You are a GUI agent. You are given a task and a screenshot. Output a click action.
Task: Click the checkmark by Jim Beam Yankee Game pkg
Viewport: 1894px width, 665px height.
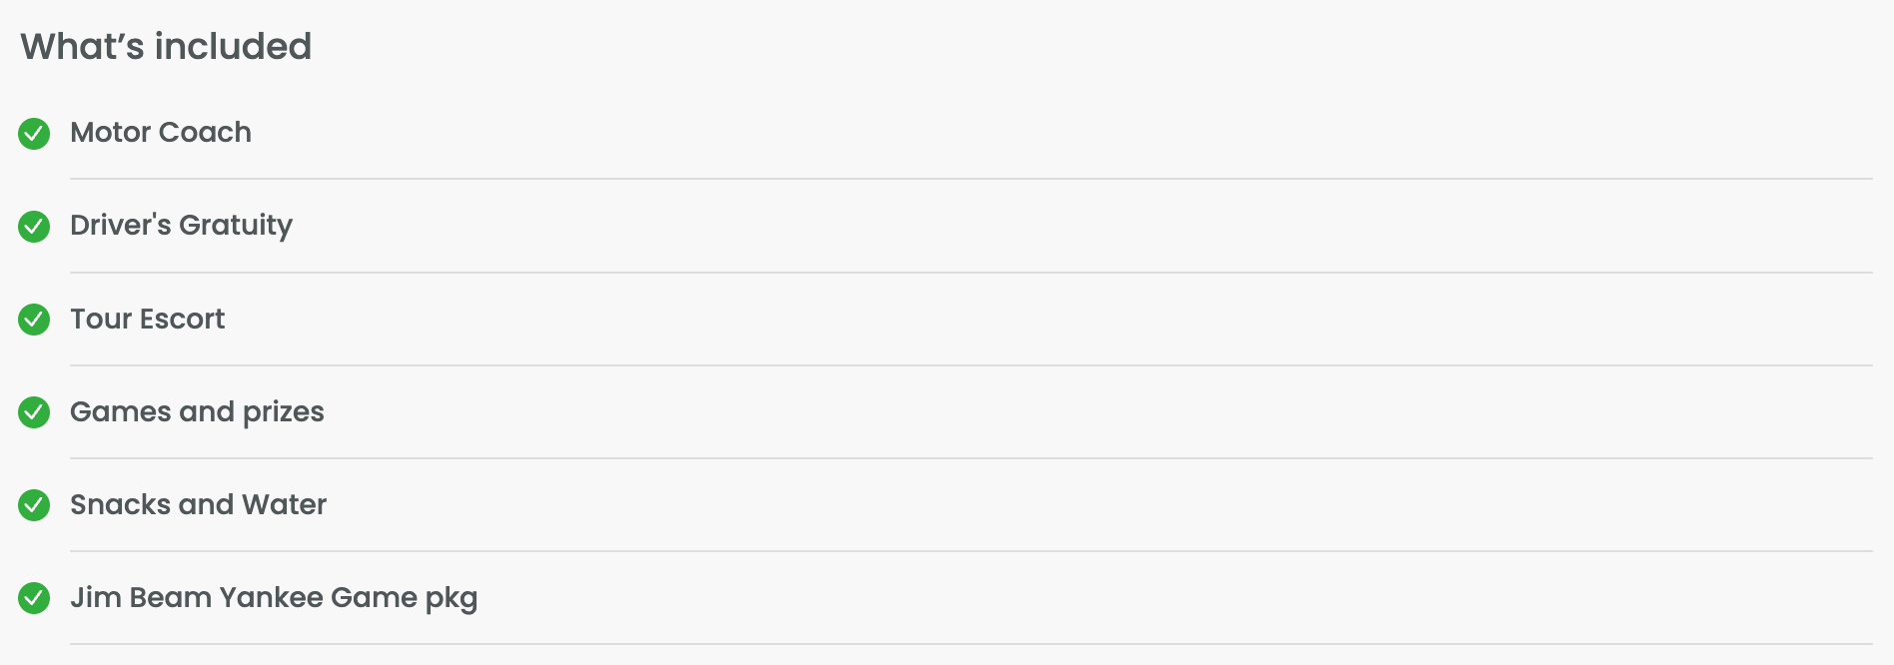(x=34, y=598)
